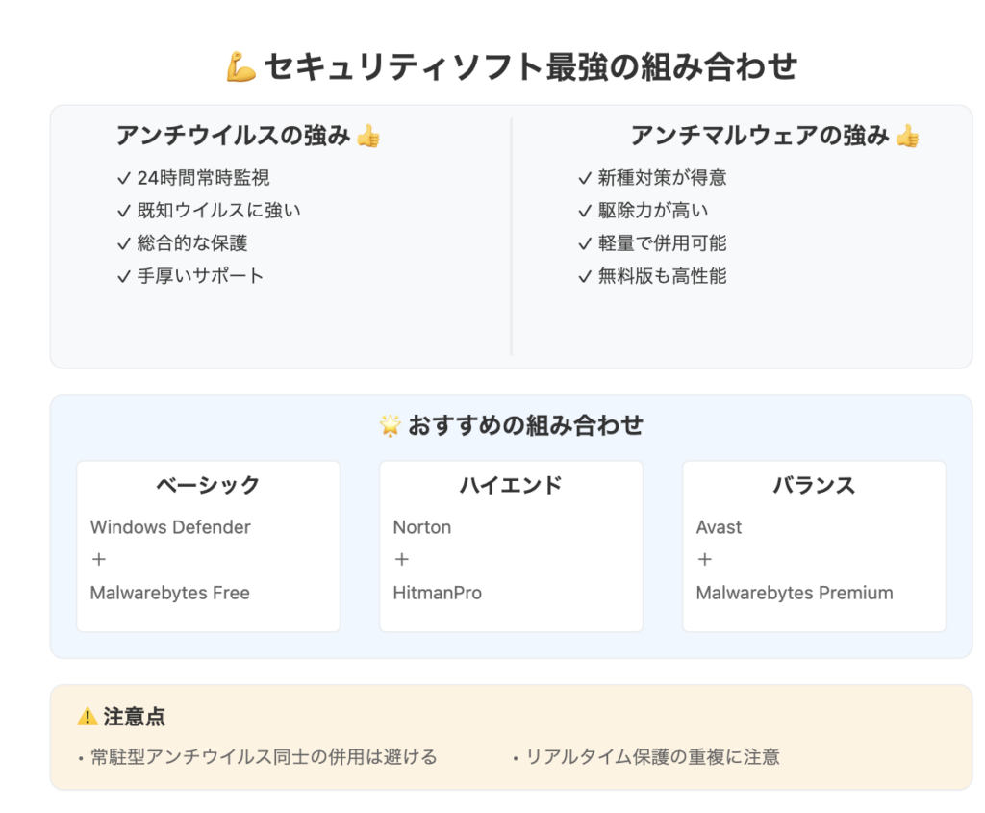
Task: Click the checkmark before 24時間常時監視
Action: click(124, 178)
